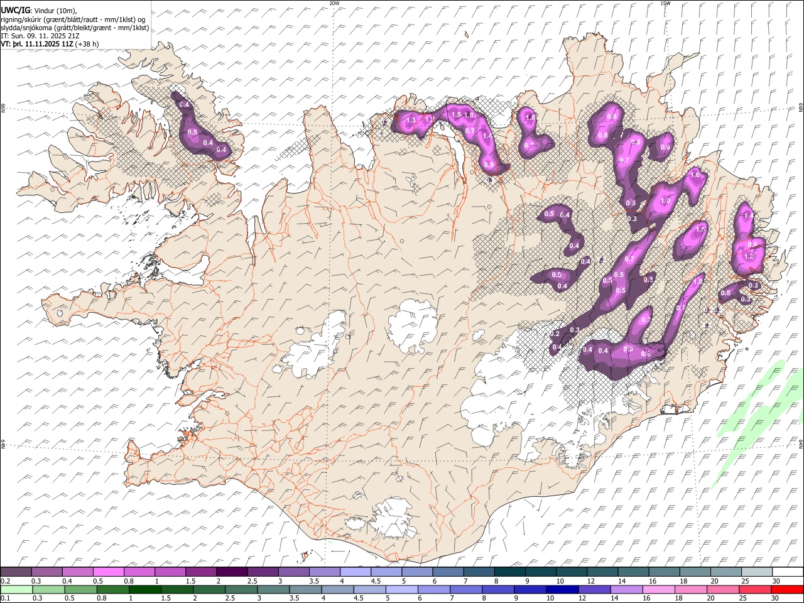The height and width of the screenshot is (603, 804).
Task: Click the '20W' longitude label
Action: tap(334, 3)
